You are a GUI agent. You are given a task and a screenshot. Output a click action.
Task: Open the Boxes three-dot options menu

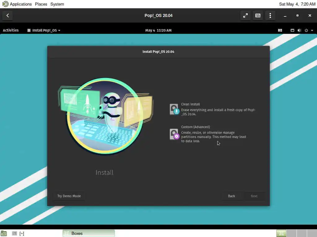coord(270,15)
